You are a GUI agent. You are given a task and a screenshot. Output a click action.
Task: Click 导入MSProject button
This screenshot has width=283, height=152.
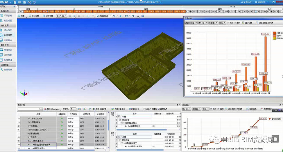point(52,109)
